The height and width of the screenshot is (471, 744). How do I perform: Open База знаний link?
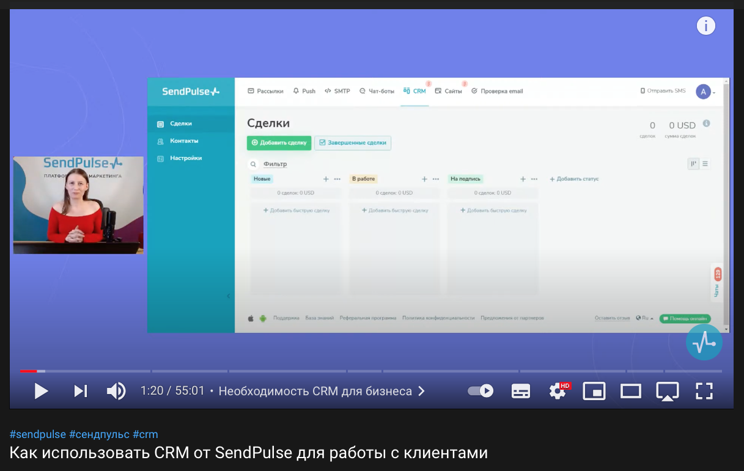coord(320,318)
